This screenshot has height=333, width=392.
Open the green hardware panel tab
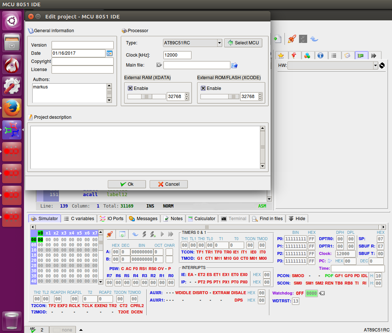tap(361, 55)
